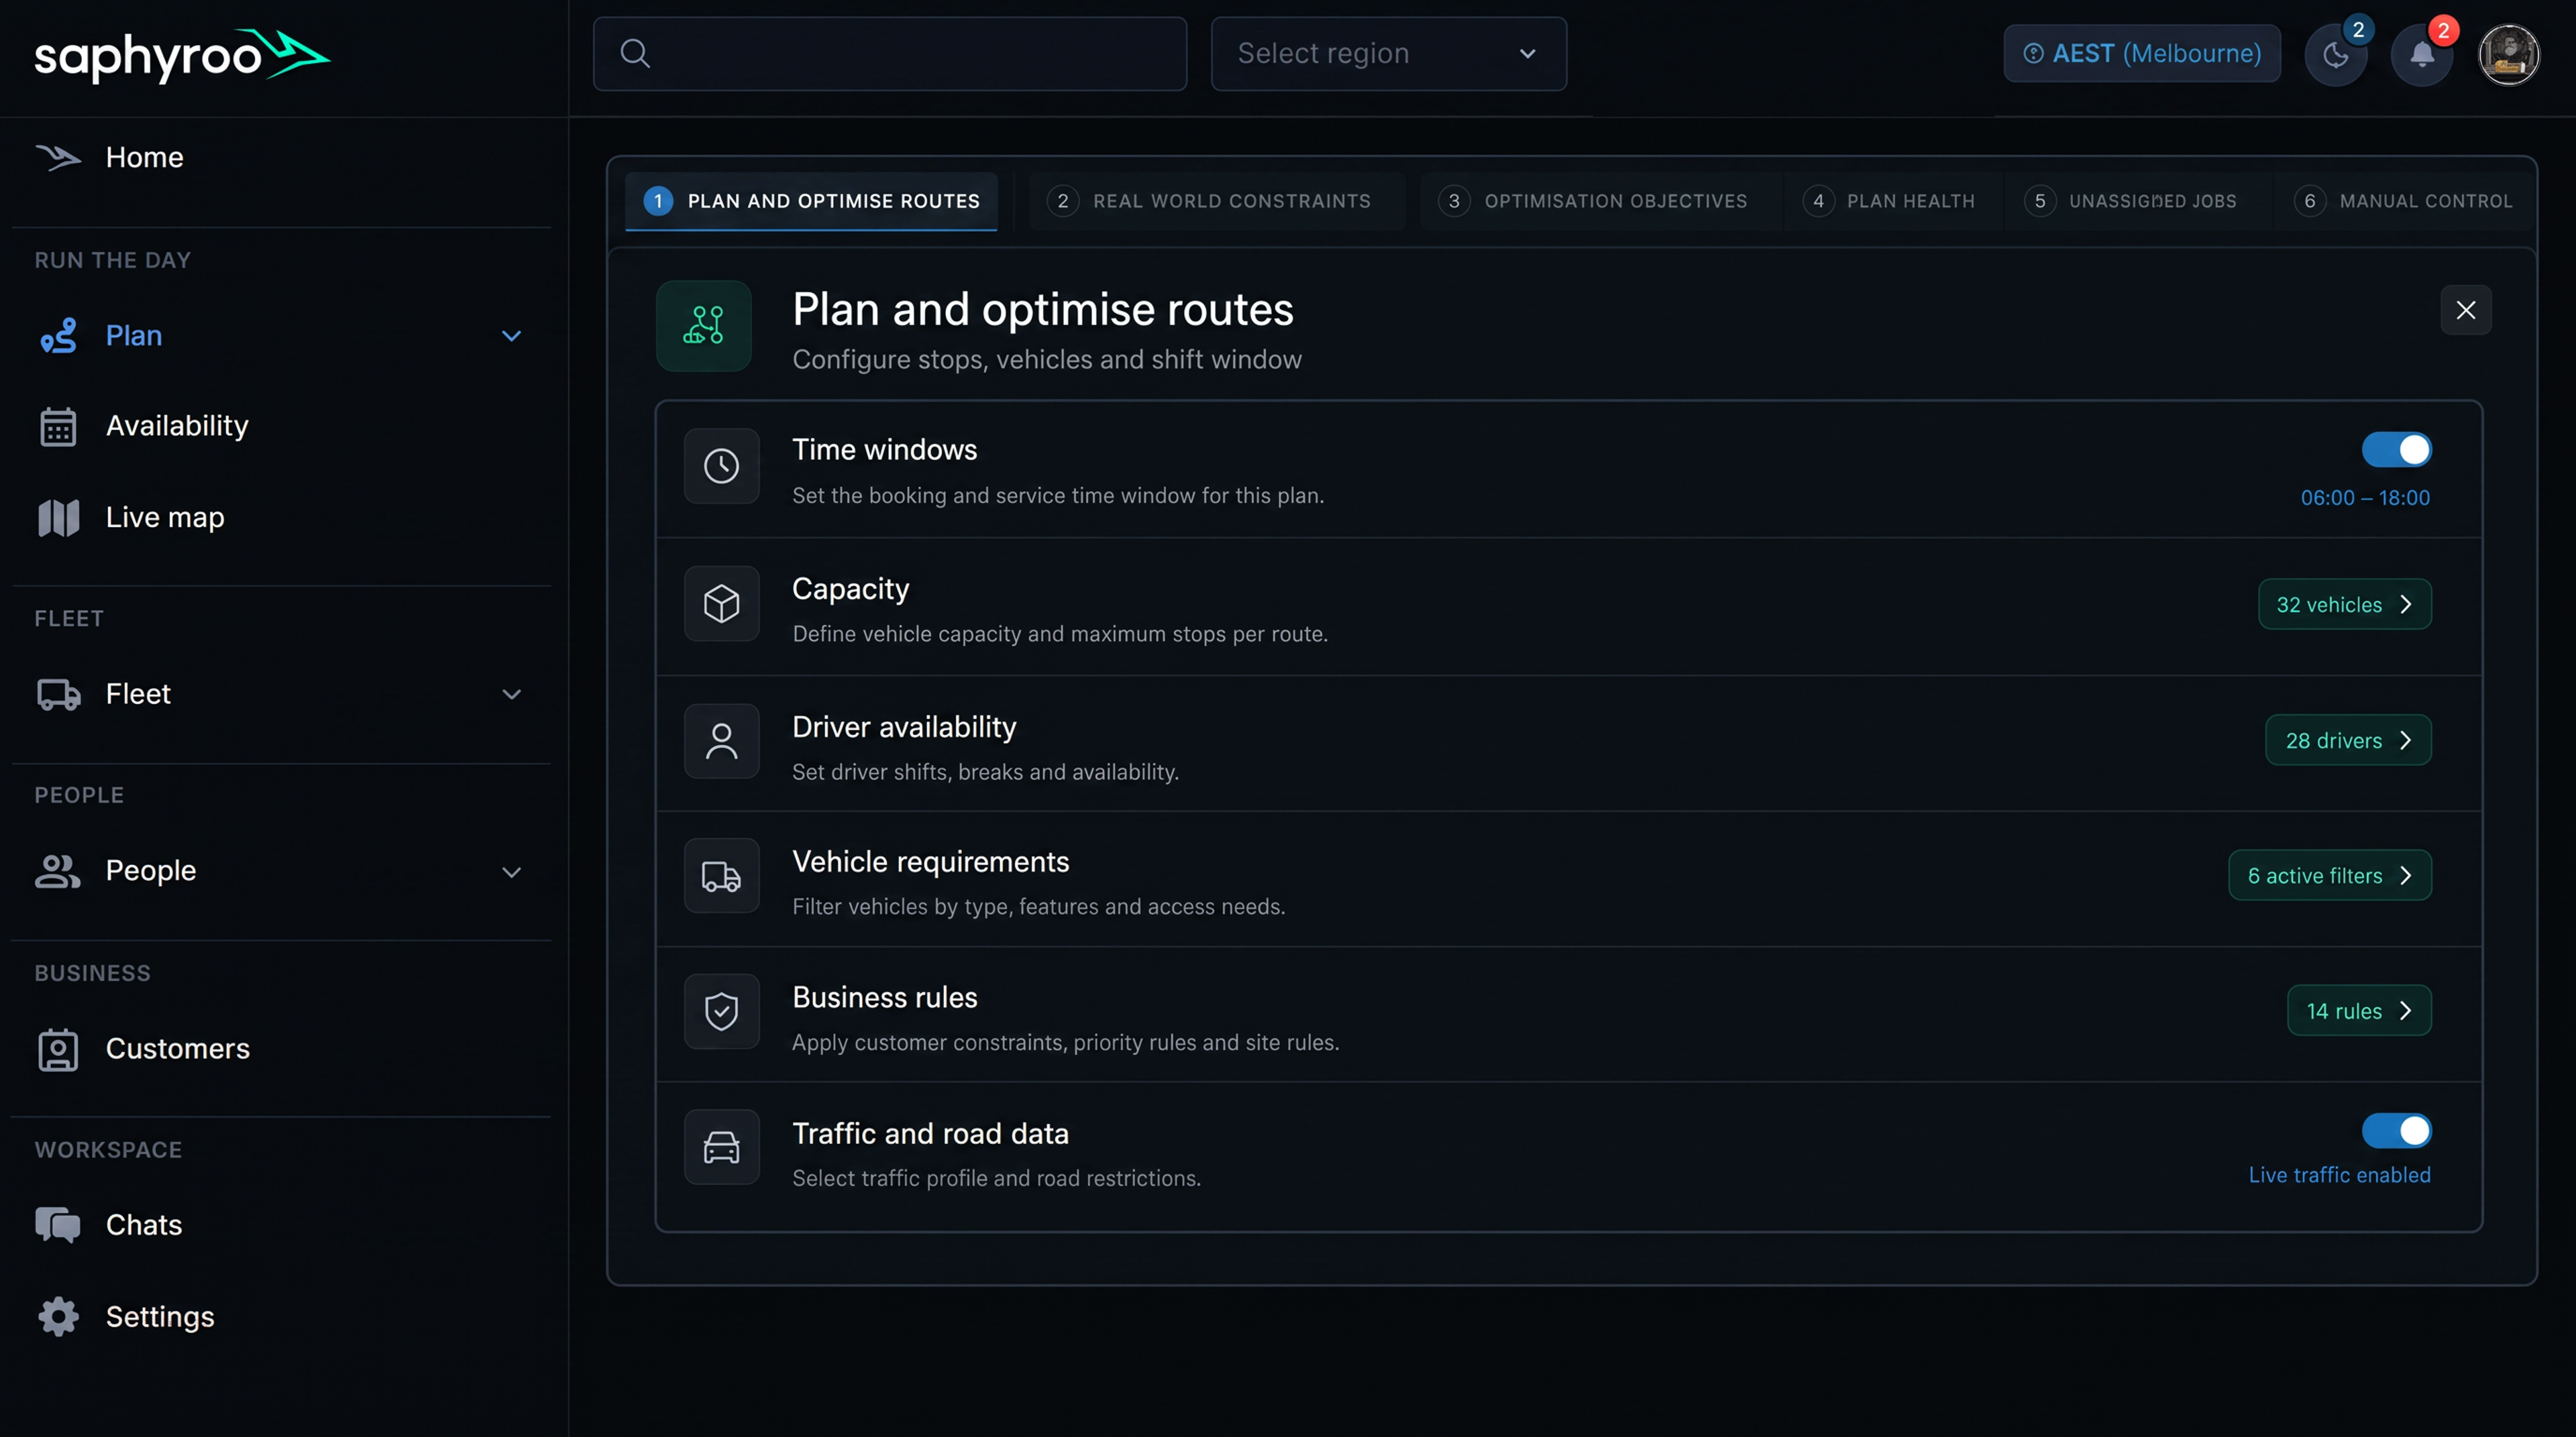Click the Time windows row title
This screenshot has width=2576, height=1437.
coord(884,450)
